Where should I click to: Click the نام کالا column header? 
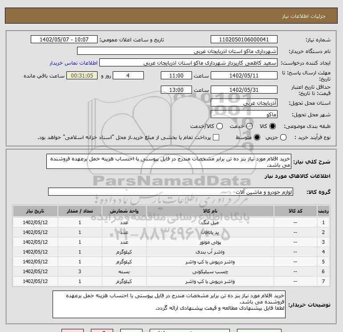tap(210, 211)
